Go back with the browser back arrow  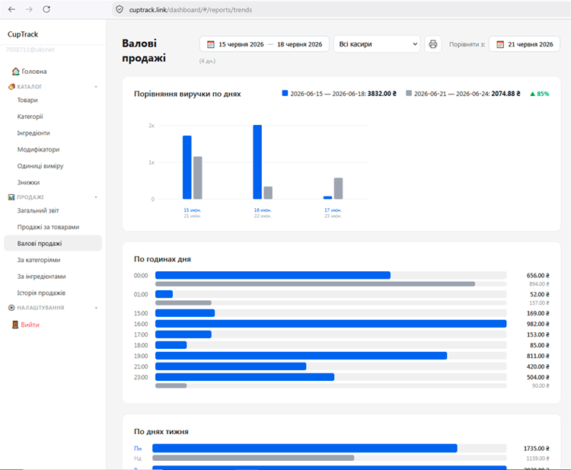[11, 9]
